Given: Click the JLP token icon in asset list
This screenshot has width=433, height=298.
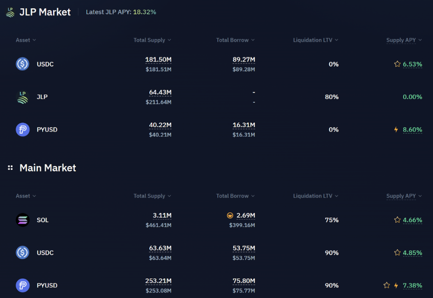Looking at the screenshot, I should click(23, 97).
